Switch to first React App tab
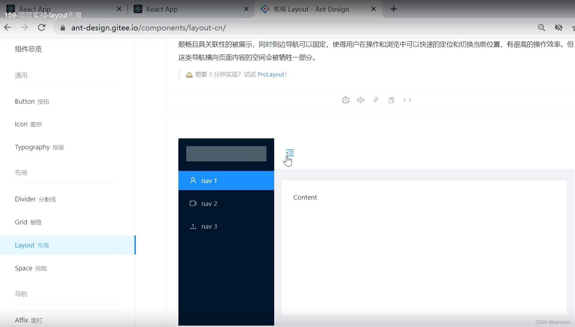575x327 pixels. [x=64, y=9]
